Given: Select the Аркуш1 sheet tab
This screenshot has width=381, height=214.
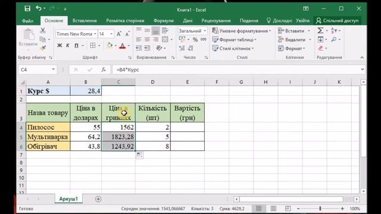Looking at the screenshot, I should point(68,199).
